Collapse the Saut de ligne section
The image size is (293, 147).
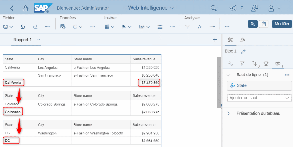228,75
